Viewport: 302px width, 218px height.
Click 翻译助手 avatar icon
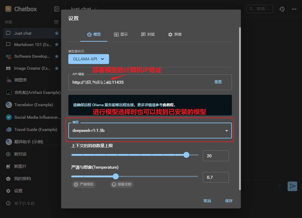[x=9, y=142]
